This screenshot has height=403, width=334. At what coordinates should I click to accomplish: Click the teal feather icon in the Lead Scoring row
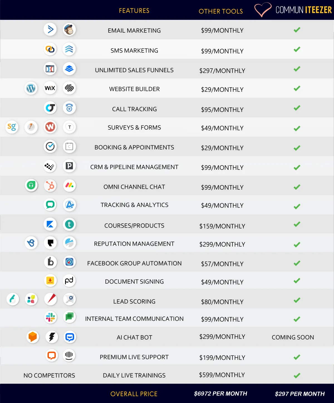click(x=13, y=300)
